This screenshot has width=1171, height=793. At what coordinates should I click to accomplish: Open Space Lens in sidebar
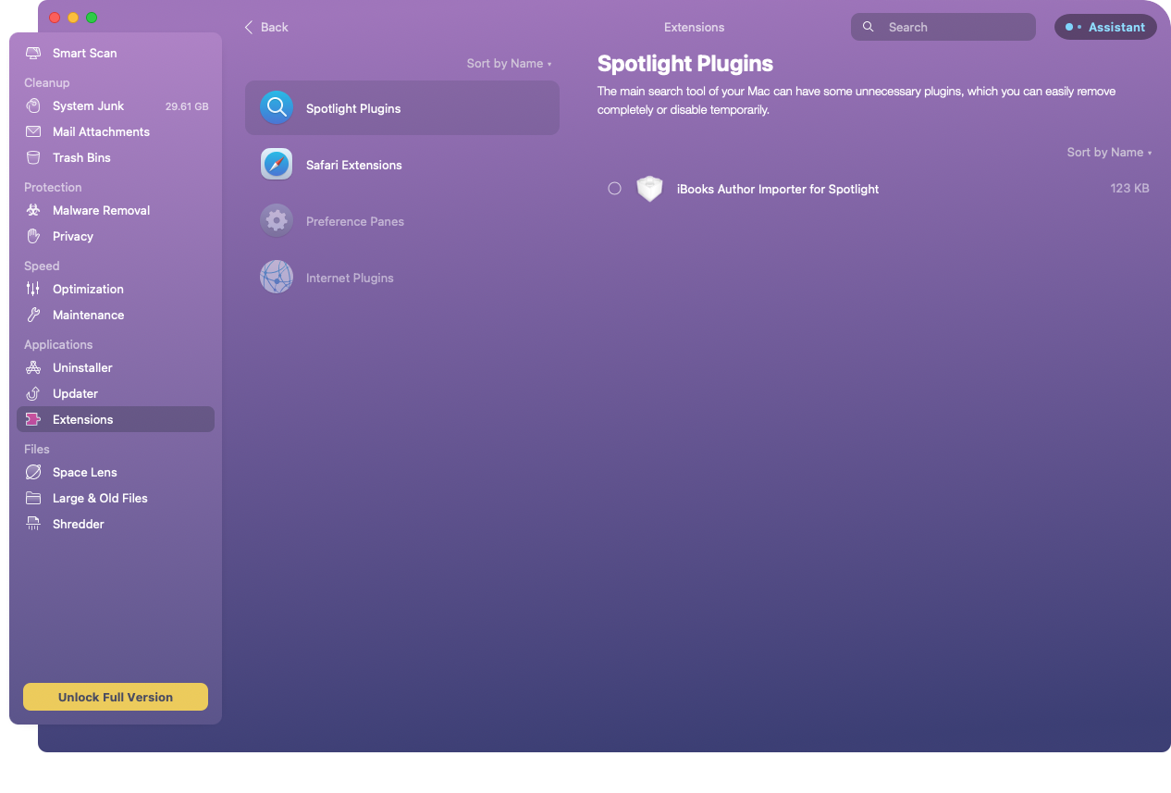(116, 472)
